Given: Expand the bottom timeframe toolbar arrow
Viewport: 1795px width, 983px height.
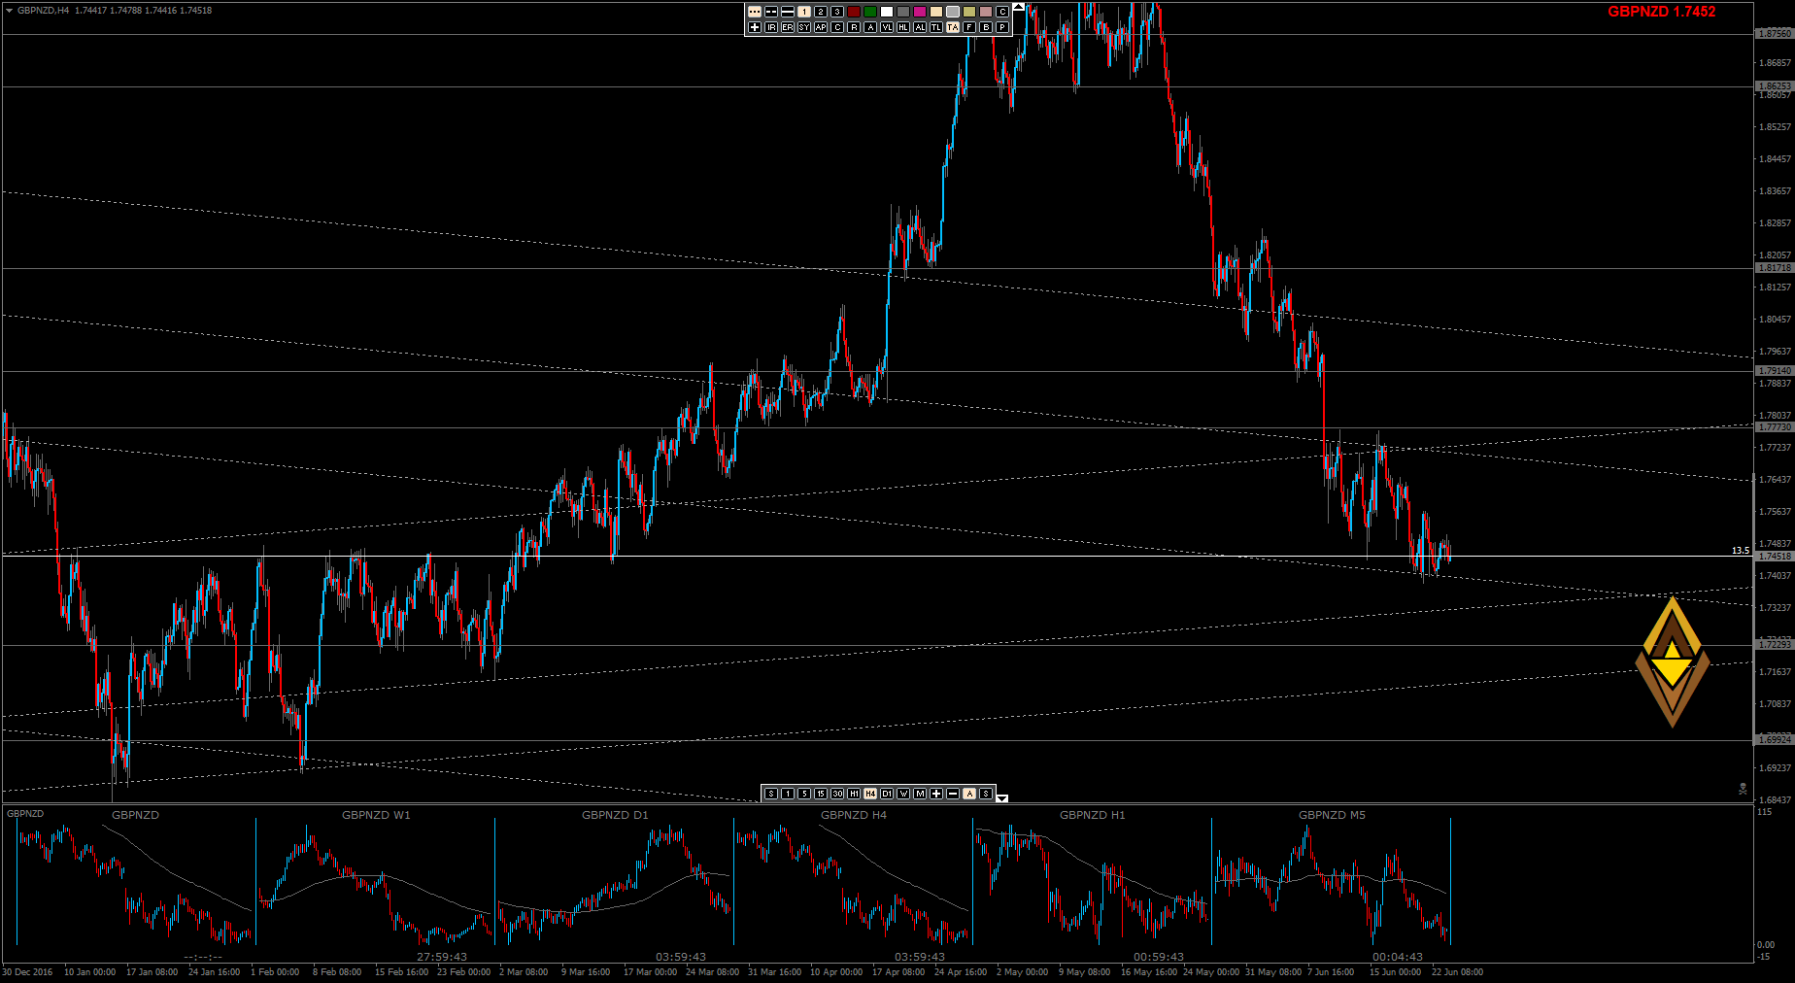Looking at the screenshot, I should [1002, 797].
